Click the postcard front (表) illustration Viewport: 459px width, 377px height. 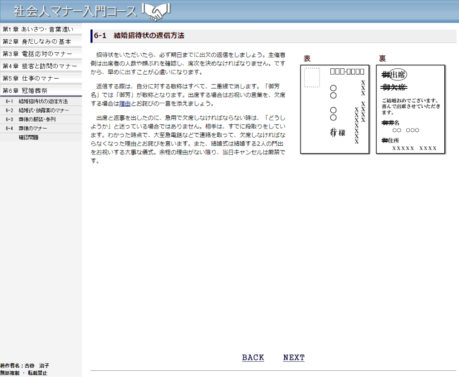pyautogui.click(x=335, y=109)
